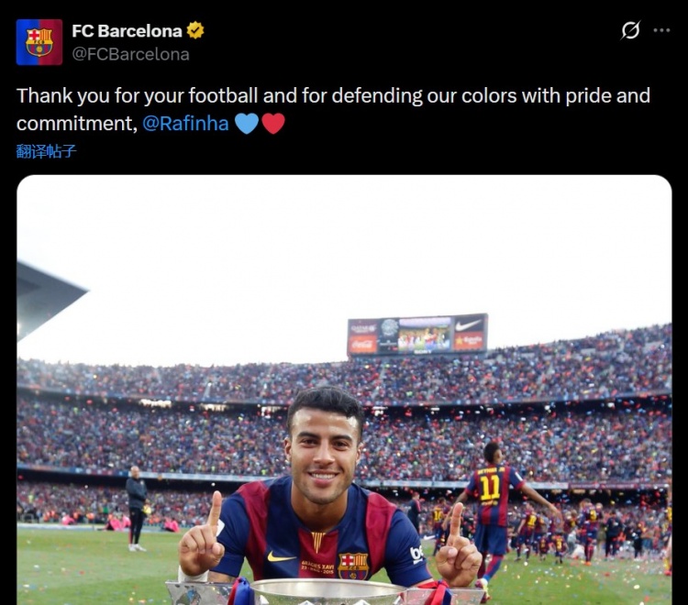Viewport: 688px width, 605px height.
Task: Click the man in the dark tracksuit
Action: click(x=136, y=509)
